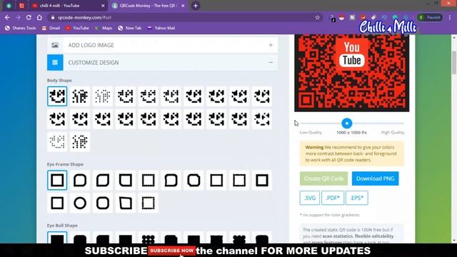Click the Add Logo Image picture icon
The image size is (457, 257).
click(55, 45)
